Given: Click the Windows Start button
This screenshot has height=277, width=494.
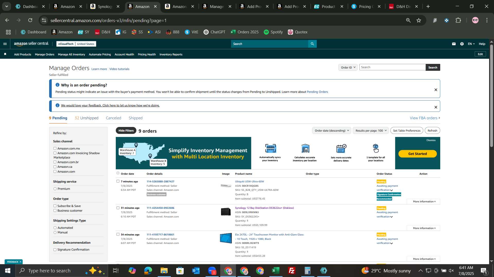Looking at the screenshot, I should pos(8,271).
